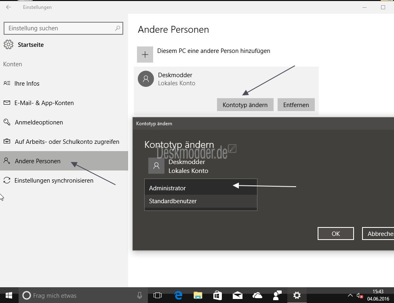This screenshot has height=303, width=394.
Task: Click the person-plus icon for Andere Personen
Action: pos(7,160)
